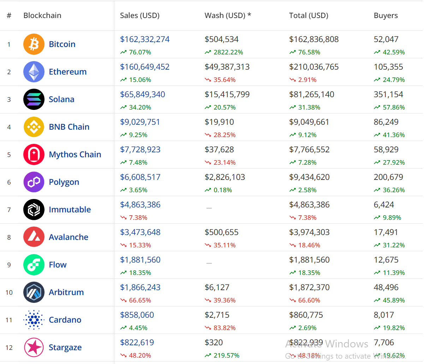
Task: Click the Immutable logo icon
Action: point(34,210)
